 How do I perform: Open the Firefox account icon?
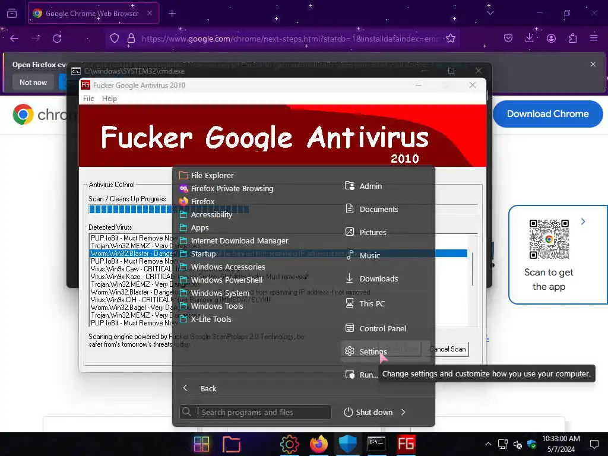551,39
